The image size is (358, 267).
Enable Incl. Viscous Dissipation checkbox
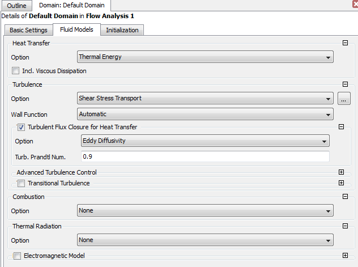click(16, 71)
